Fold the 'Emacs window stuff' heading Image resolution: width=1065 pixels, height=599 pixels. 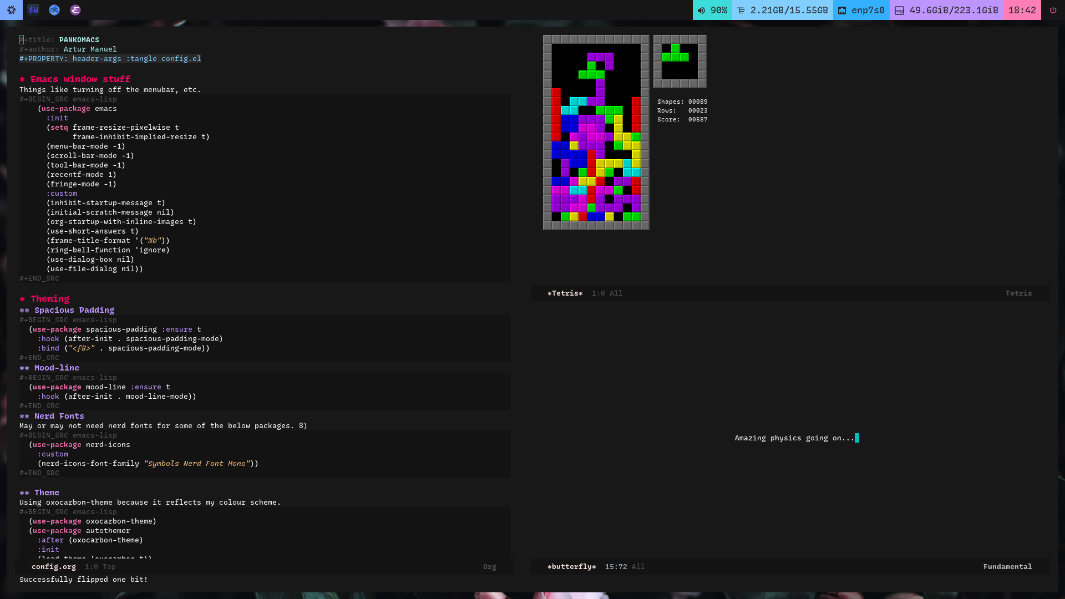point(75,79)
